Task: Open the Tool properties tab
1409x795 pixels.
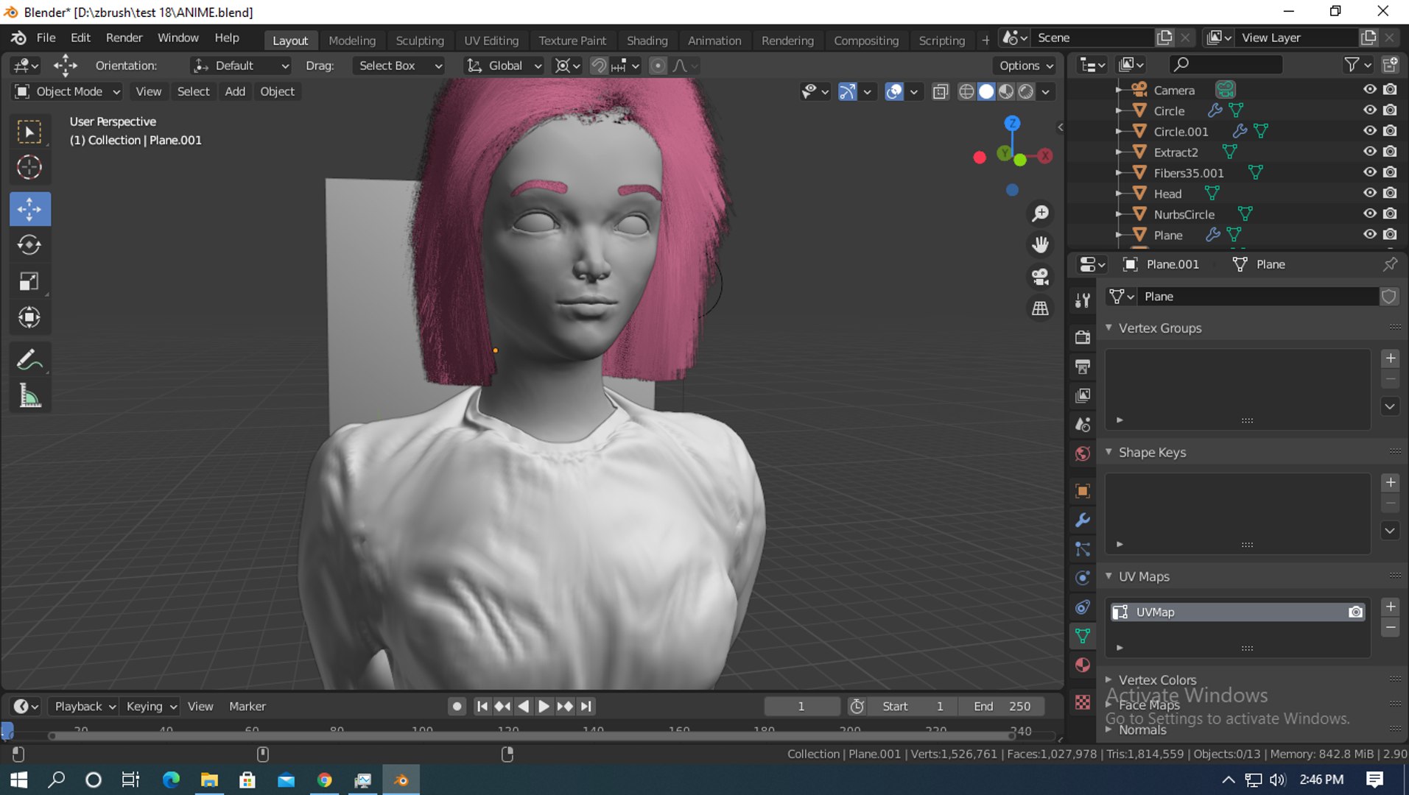Action: pyautogui.click(x=1083, y=300)
